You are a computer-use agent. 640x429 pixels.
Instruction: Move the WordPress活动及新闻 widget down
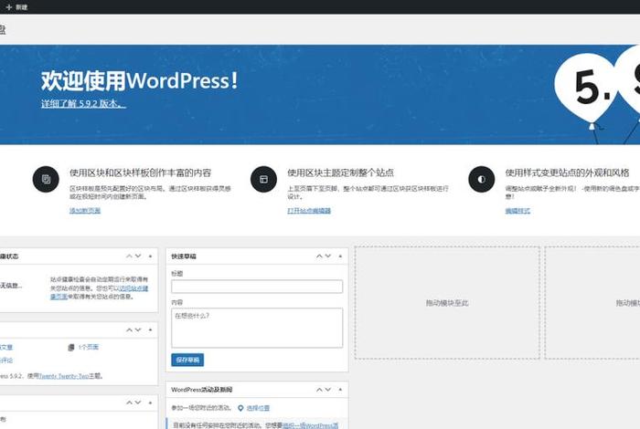(x=328, y=390)
